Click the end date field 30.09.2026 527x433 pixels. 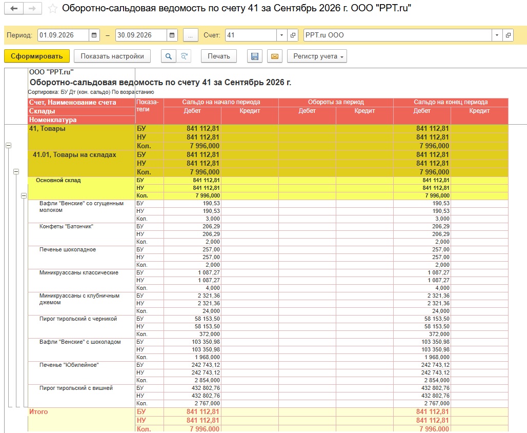pyautogui.click(x=141, y=35)
